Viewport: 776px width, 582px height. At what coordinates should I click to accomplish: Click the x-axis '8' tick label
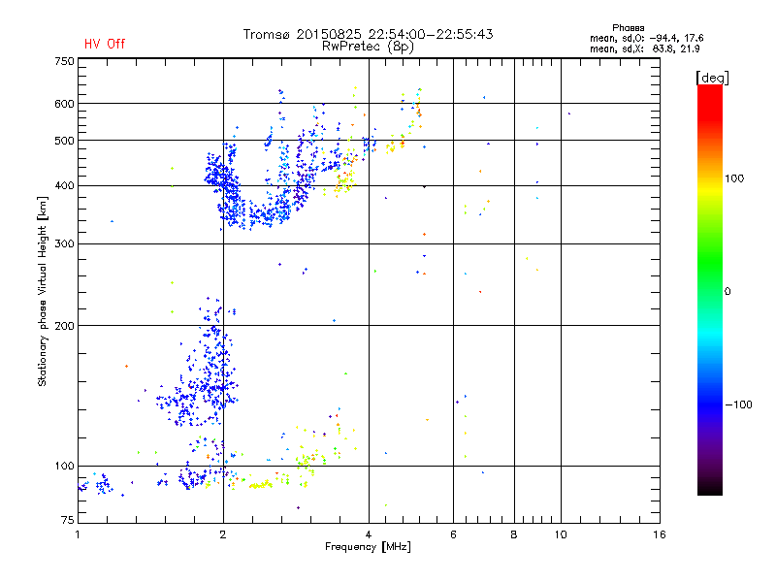pos(514,534)
